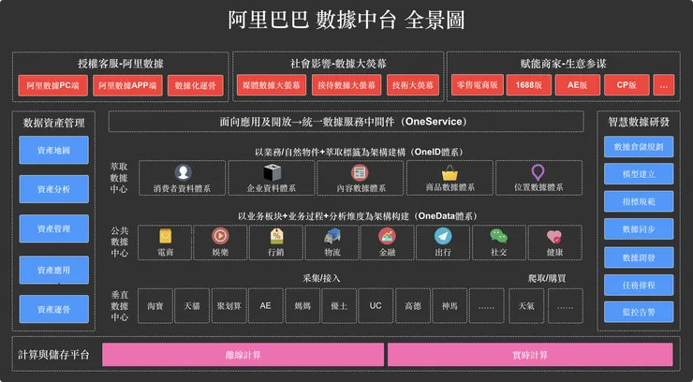Click the red ellipsis box beside CP版
The width and height of the screenshot is (693, 382).
[663, 85]
